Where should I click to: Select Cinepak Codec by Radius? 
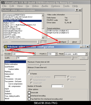point(22,19)
